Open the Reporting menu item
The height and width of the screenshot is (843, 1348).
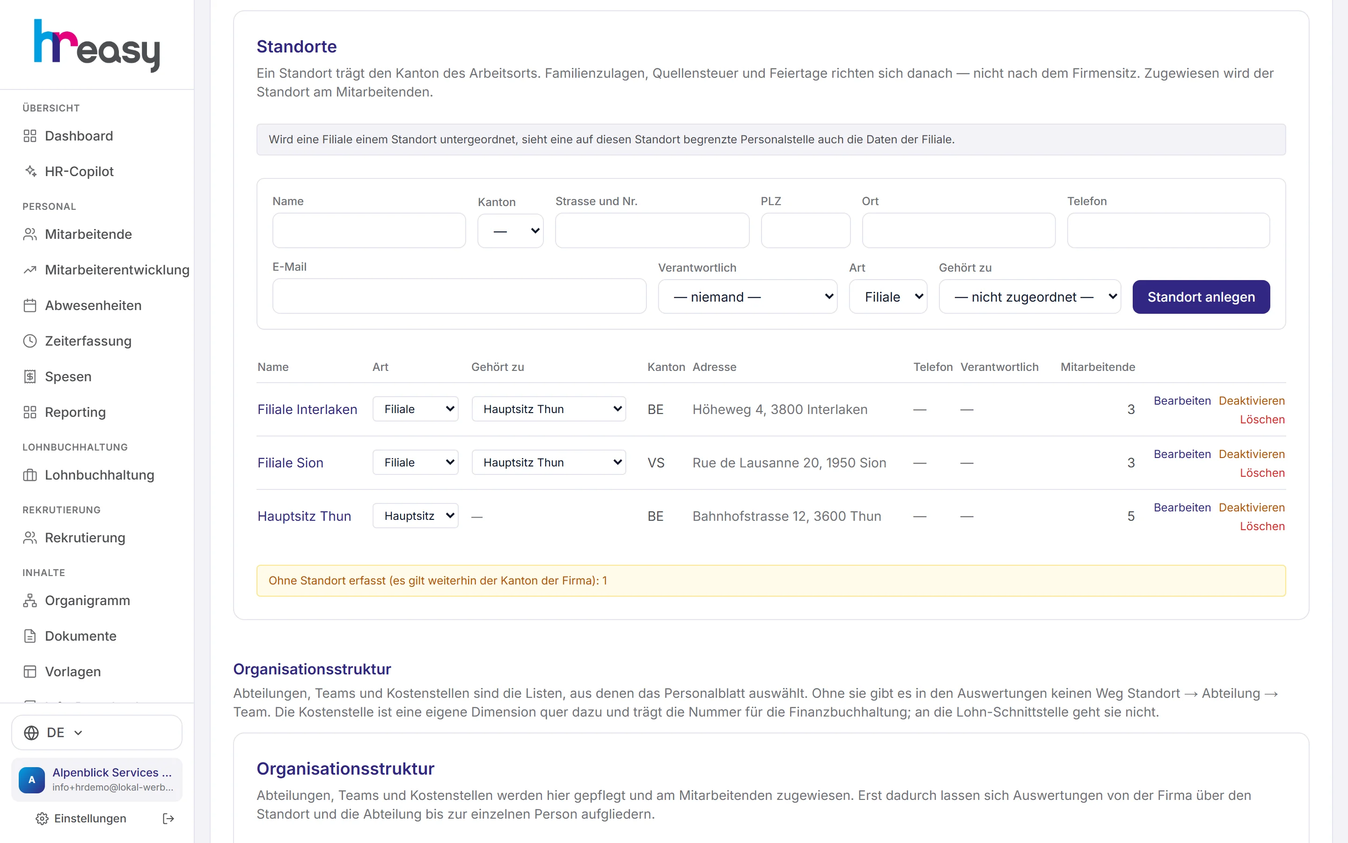97,412
